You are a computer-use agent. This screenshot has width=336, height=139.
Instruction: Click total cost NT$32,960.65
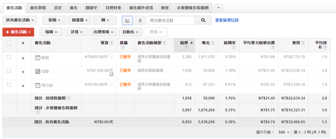coord(293,122)
